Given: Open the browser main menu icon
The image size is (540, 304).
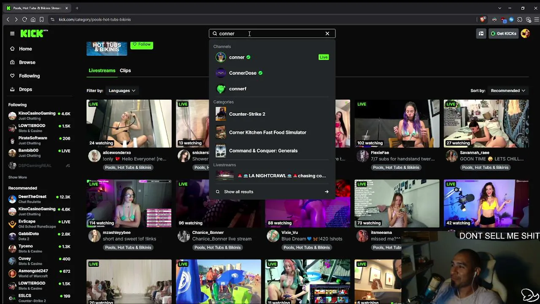Looking at the screenshot, I should 537,19.
